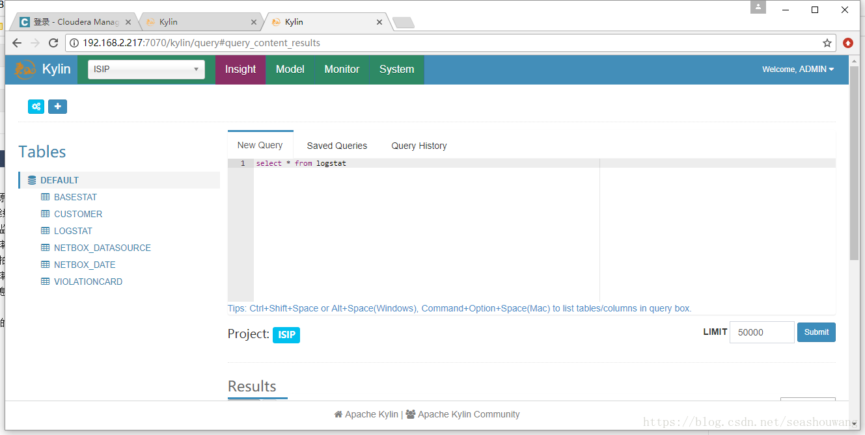This screenshot has width=865, height=435.
Task: Click the Results heading
Action: click(252, 386)
